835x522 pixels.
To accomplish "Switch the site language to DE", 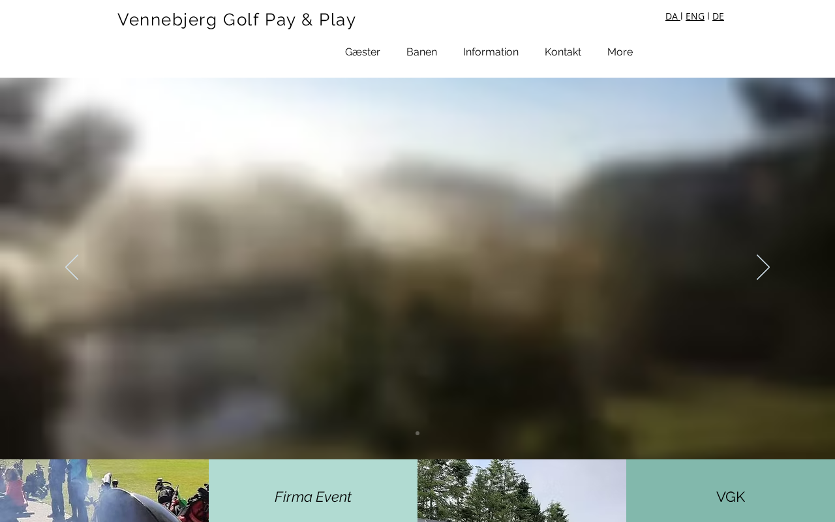I will tap(718, 16).
